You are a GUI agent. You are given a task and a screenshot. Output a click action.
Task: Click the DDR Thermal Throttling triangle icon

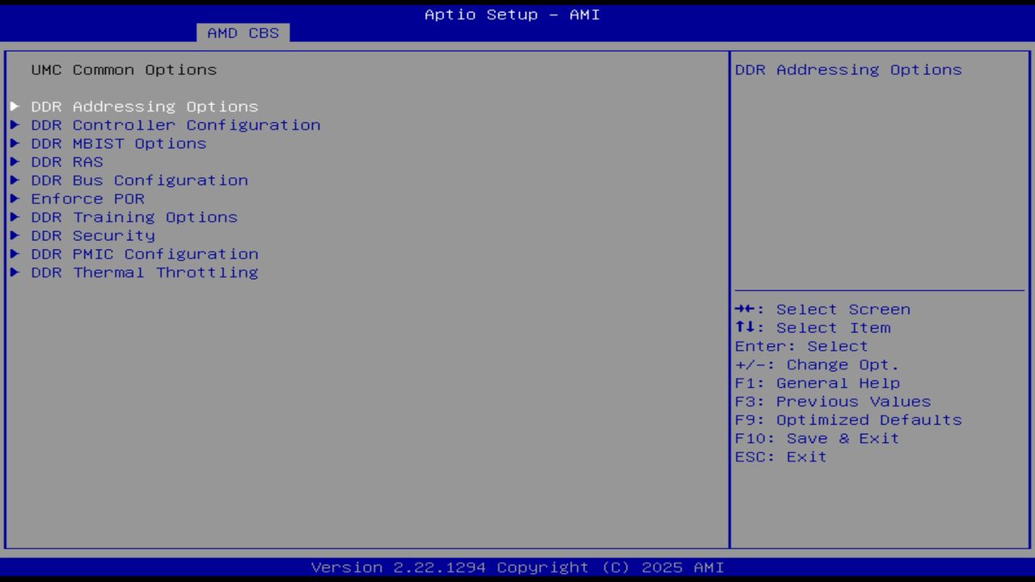point(15,272)
